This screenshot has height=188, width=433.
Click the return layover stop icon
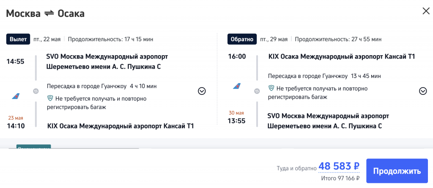coord(257,91)
